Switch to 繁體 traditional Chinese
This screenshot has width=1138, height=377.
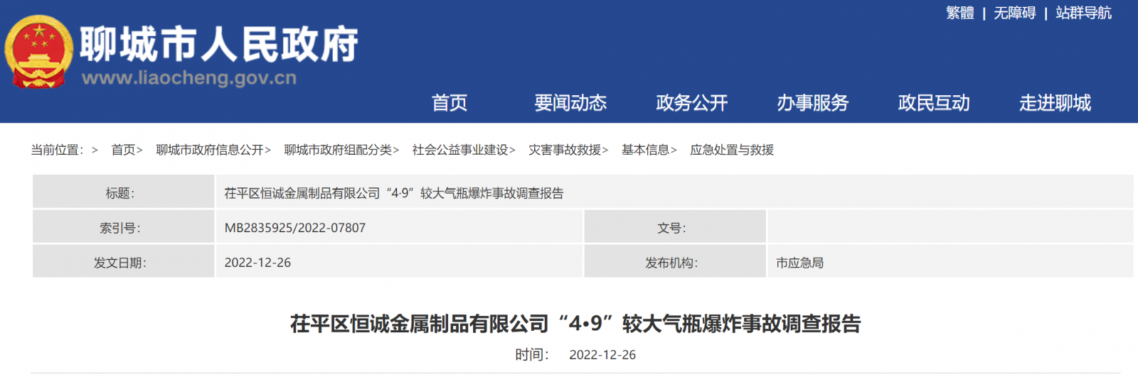tap(959, 13)
